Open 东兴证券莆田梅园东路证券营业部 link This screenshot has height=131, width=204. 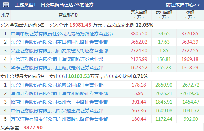59,42
